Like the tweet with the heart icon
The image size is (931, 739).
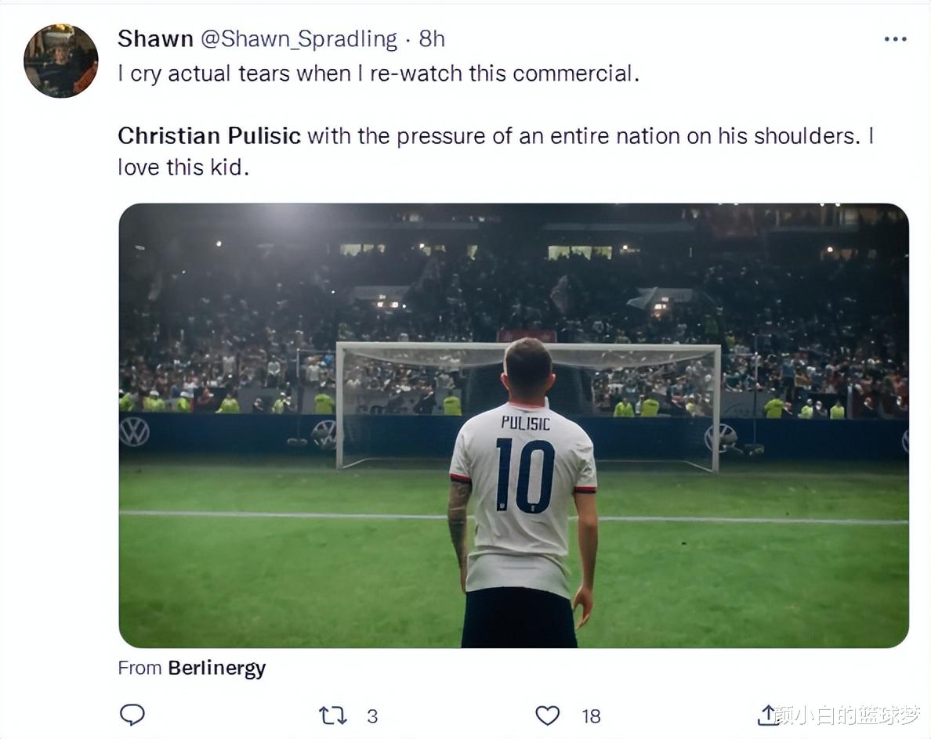pyautogui.click(x=548, y=716)
